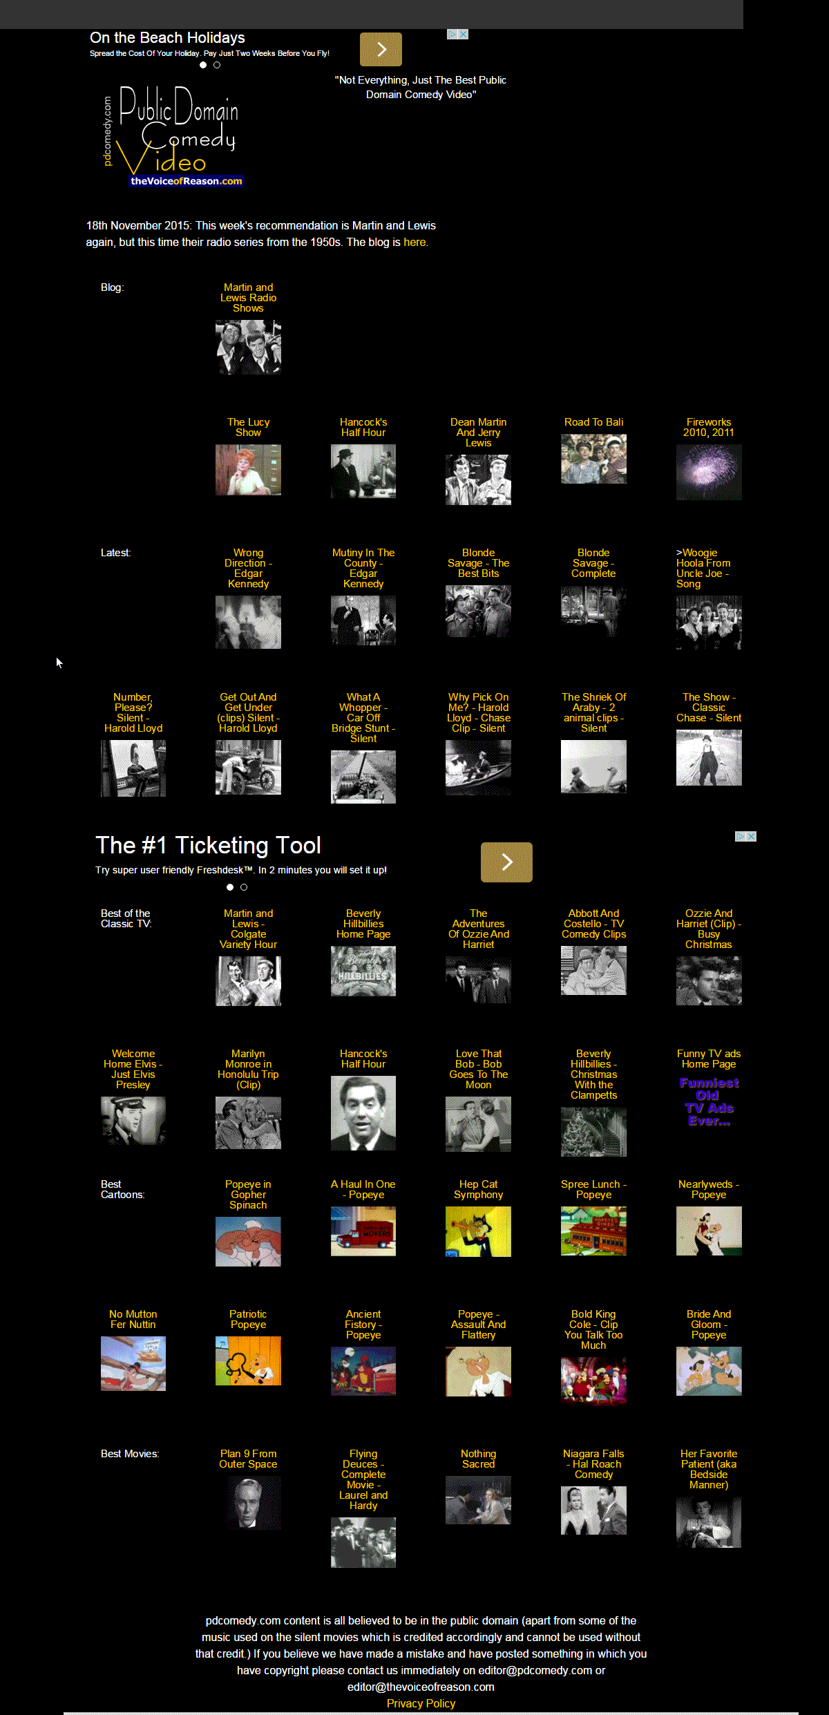Open Bold King Cole clip thumbnail
Image resolution: width=829 pixels, height=1715 pixels.
(593, 1381)
